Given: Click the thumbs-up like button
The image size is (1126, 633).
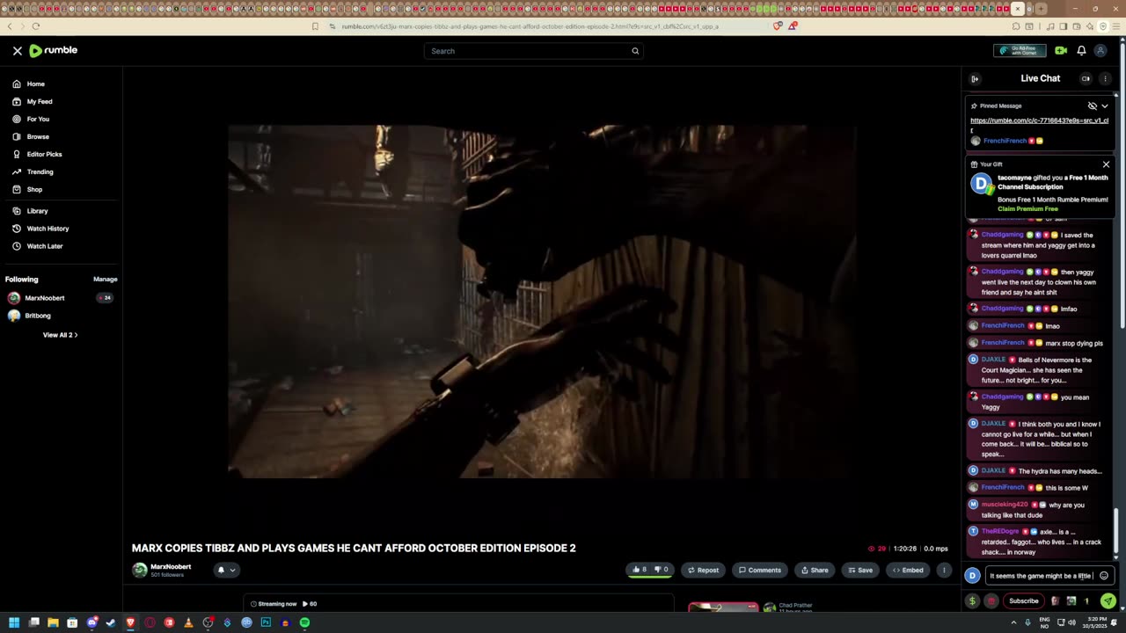Looking at the screenshot, I should click(640, 570).
